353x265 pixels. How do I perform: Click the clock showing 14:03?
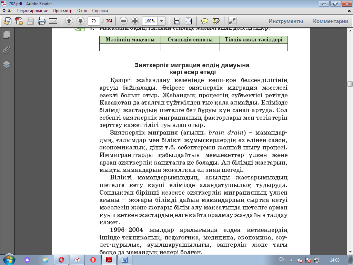coord(334,260)
